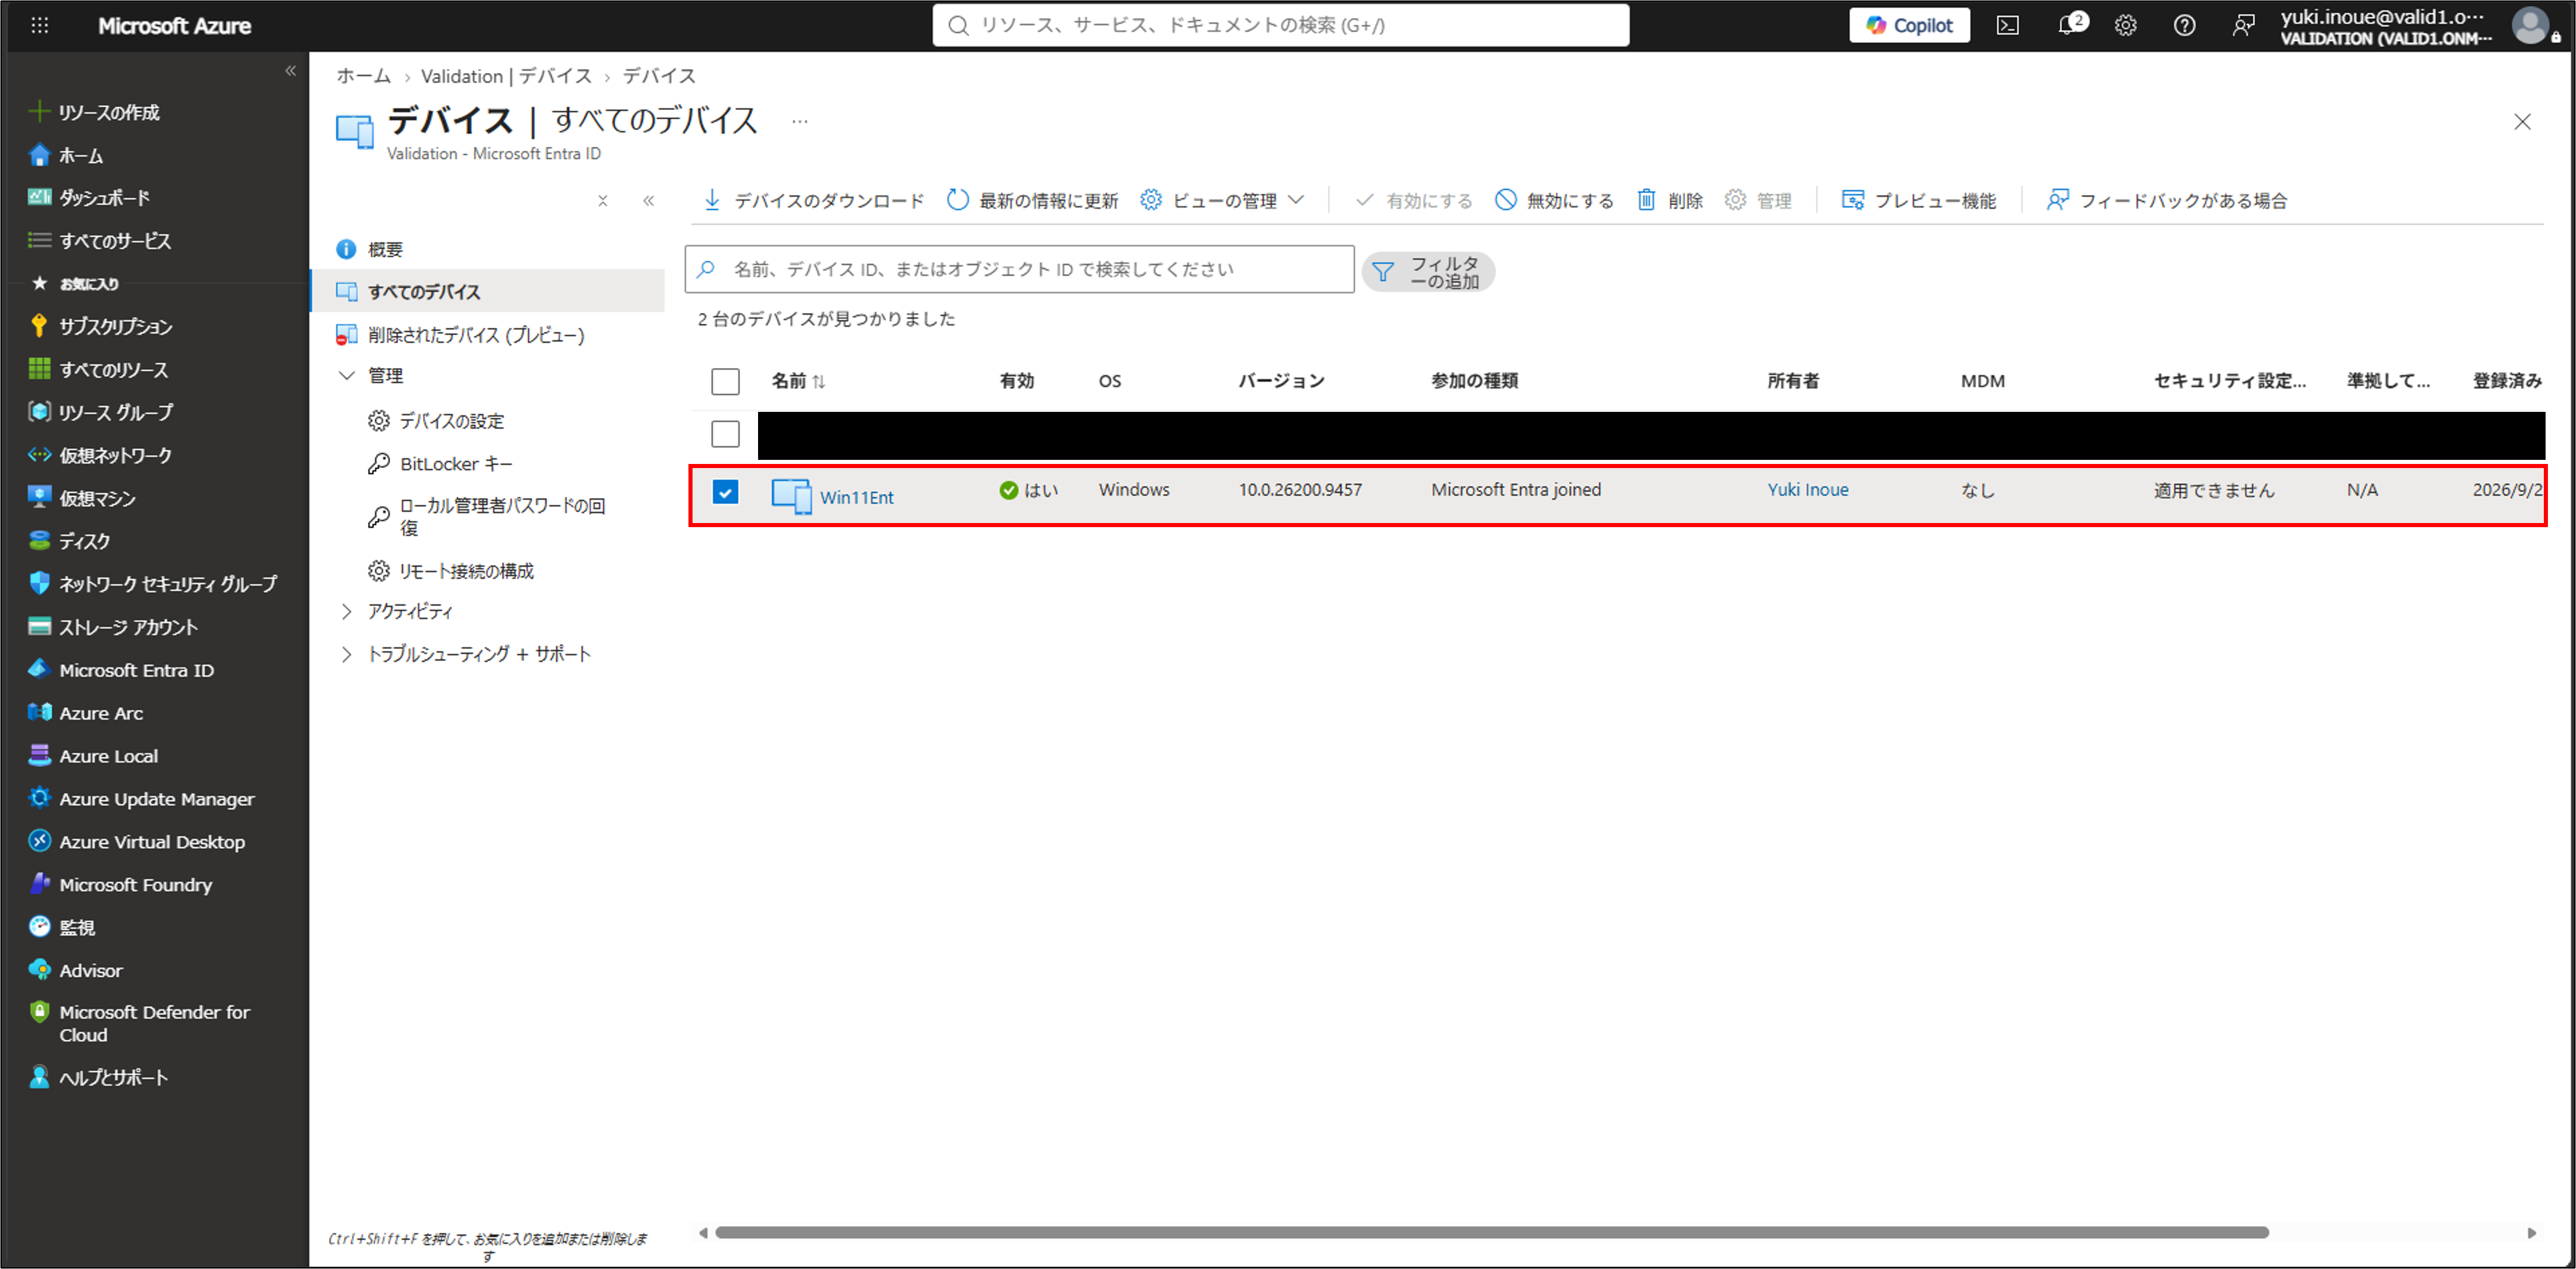Screen dimensions: 2576x1269
Task: Open ヘルプとサポート in sidebar
Action: [98, 1077]
